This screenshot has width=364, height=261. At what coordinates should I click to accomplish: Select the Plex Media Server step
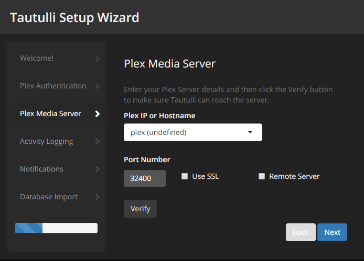coord(50,114)
